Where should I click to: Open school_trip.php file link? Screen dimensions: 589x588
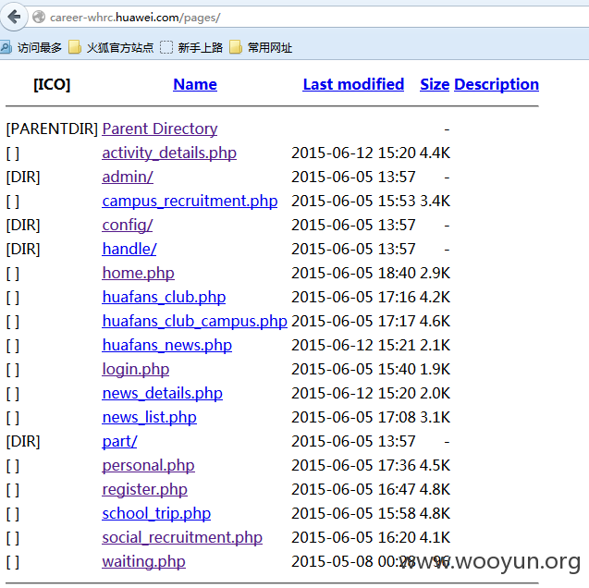point(156,514)
